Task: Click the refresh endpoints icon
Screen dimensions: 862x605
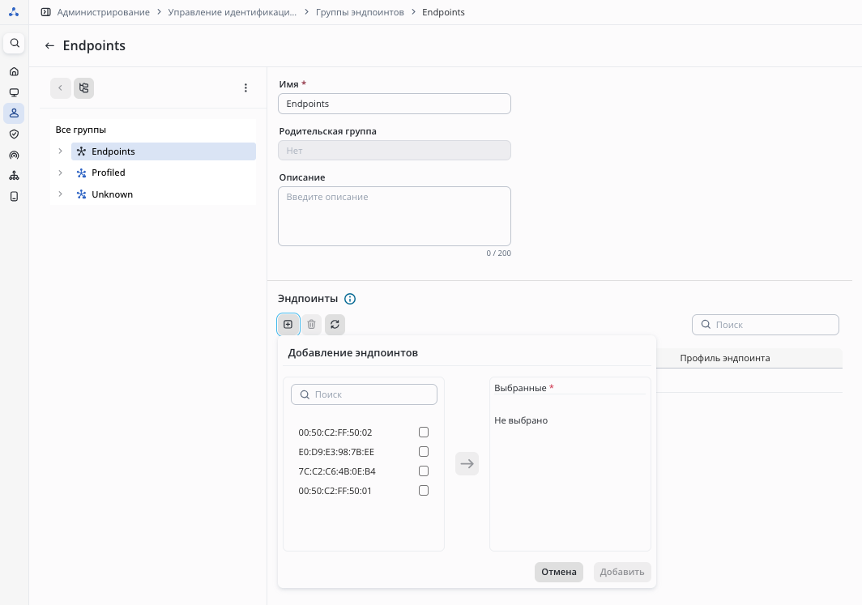Action: (x=335, y=325)
